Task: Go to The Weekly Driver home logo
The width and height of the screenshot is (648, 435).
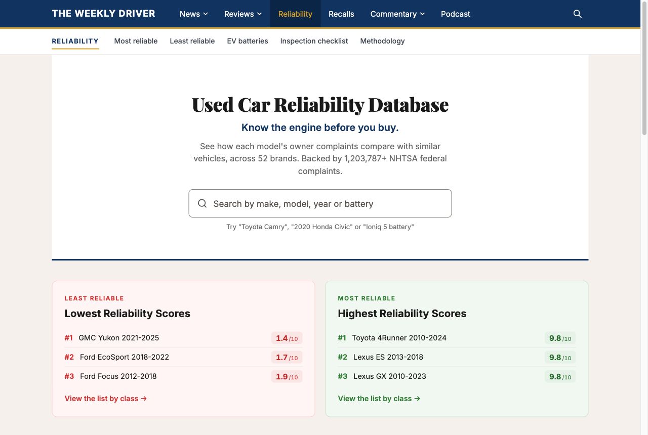Action: click(x=104, y=14)
